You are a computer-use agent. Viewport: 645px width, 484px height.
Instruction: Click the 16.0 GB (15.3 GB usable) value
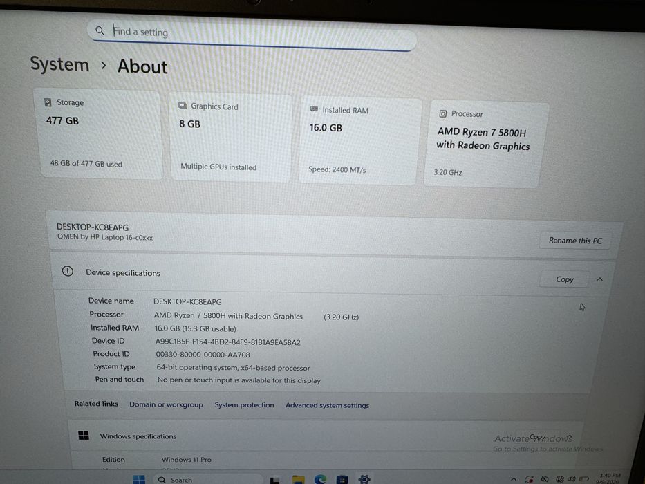click(195, 328)
